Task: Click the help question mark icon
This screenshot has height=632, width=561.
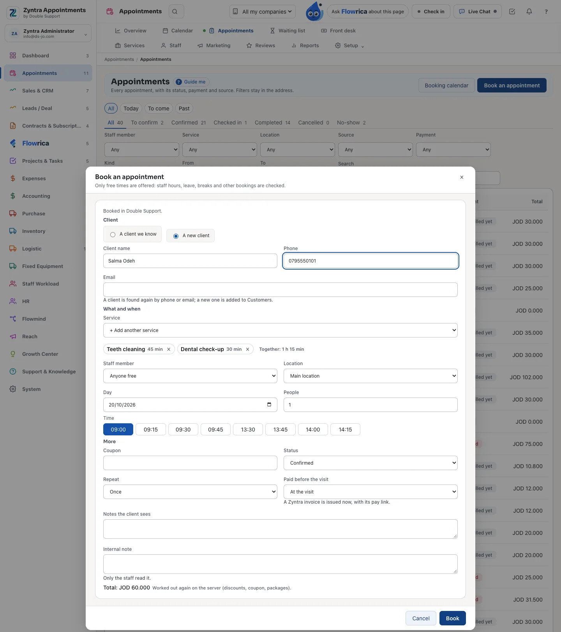Action: pos(546,12)
